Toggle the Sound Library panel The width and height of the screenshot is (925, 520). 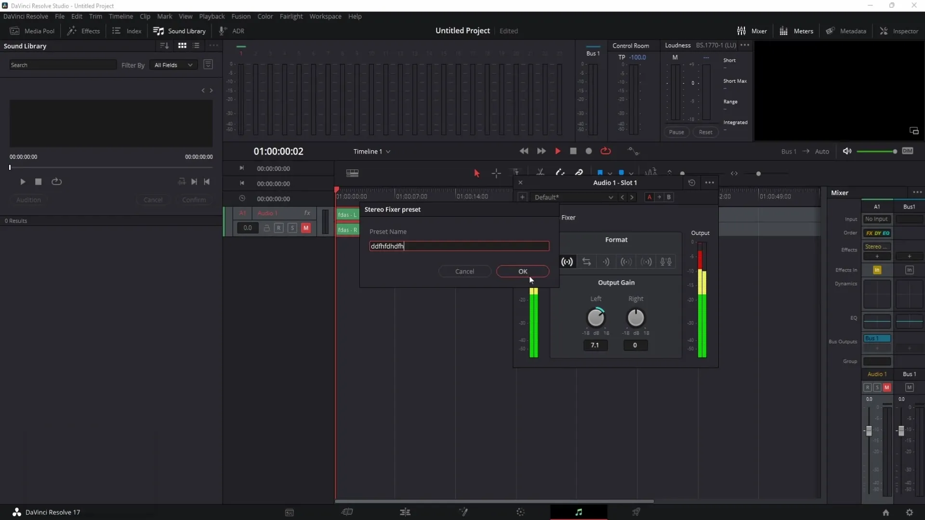(x=179, y=31)
